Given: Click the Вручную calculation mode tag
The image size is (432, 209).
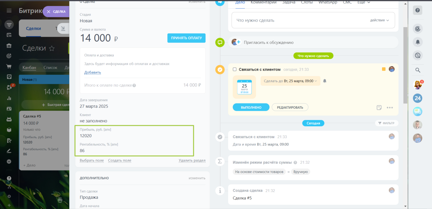Looking at the screenshot, I should (301, 172).
